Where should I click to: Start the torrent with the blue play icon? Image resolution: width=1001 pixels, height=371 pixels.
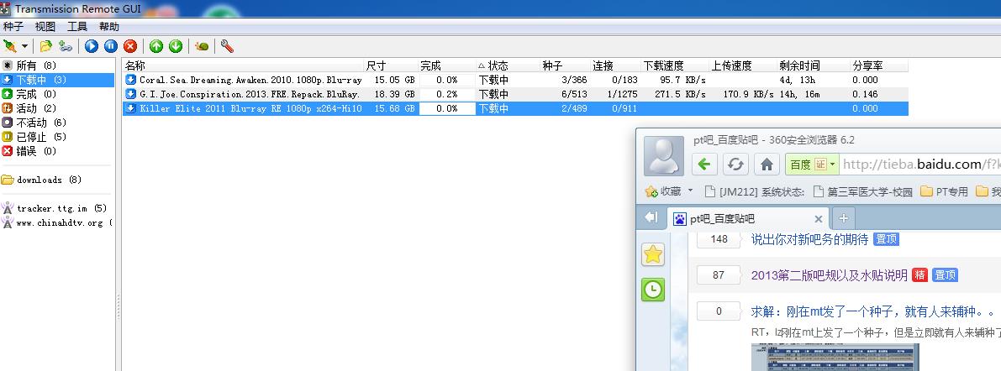pyautogui.click(x=92, y=46)
